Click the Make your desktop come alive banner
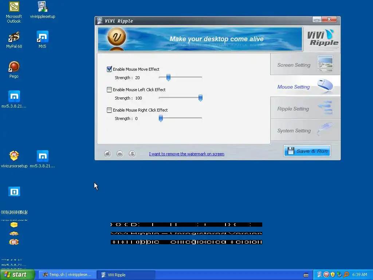Image resolution: width=373 pixels, height=280 pixels. [x=200, y=39]
